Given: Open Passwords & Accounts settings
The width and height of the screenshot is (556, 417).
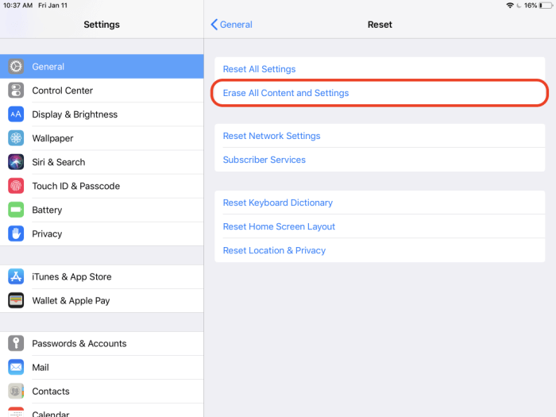Looking at the screenshot, I should (79, 343).
